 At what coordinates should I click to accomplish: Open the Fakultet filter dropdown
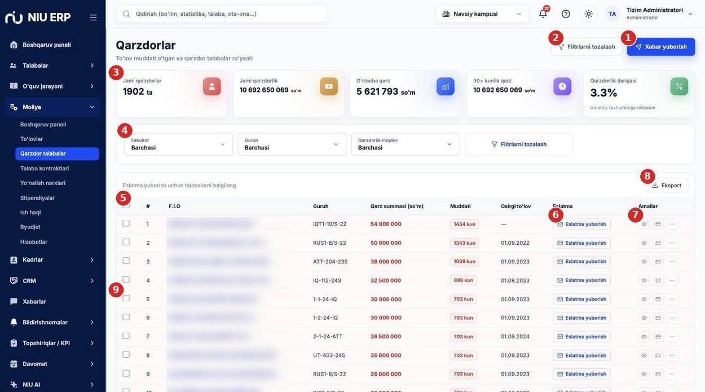point(178,144)
